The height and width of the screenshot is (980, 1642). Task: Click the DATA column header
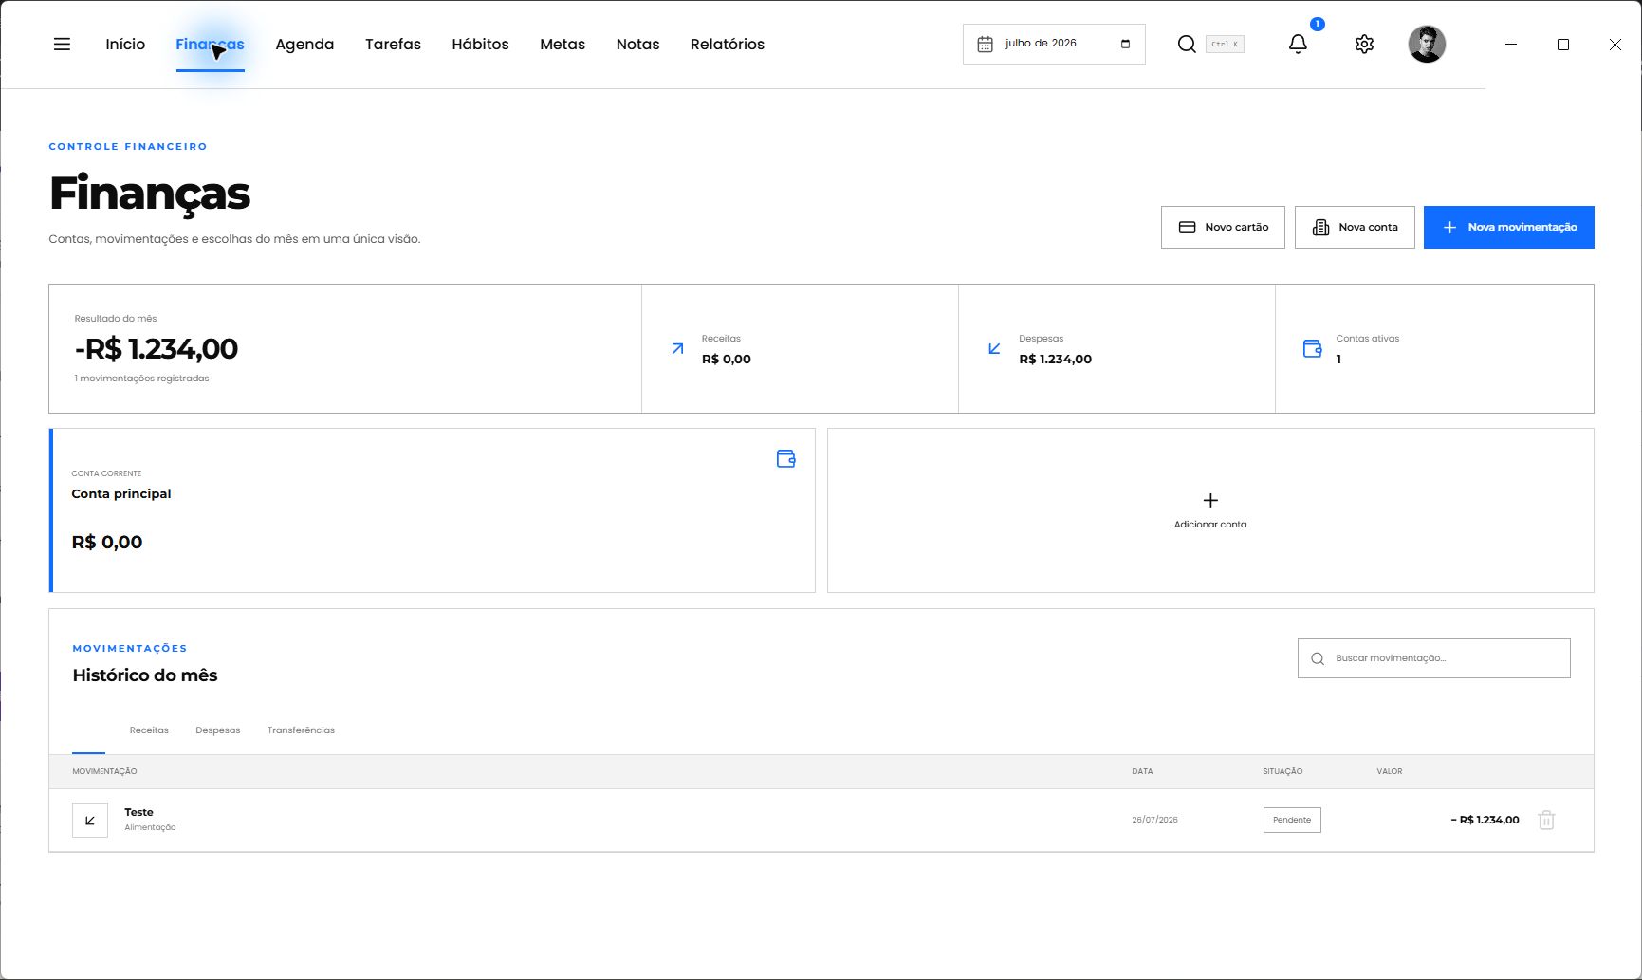click(1142, 771)
